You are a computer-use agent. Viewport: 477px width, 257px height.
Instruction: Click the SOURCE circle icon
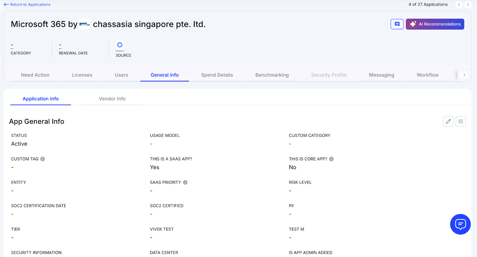click(120, 45)
